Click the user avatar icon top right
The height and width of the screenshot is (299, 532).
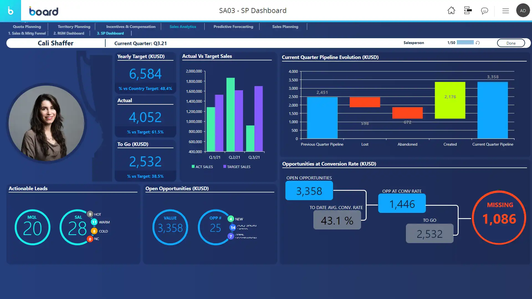click(523, 10)
